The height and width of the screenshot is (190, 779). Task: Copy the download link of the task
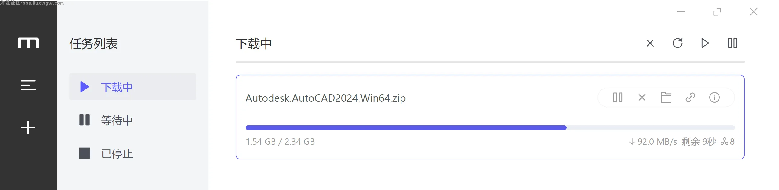690,98
